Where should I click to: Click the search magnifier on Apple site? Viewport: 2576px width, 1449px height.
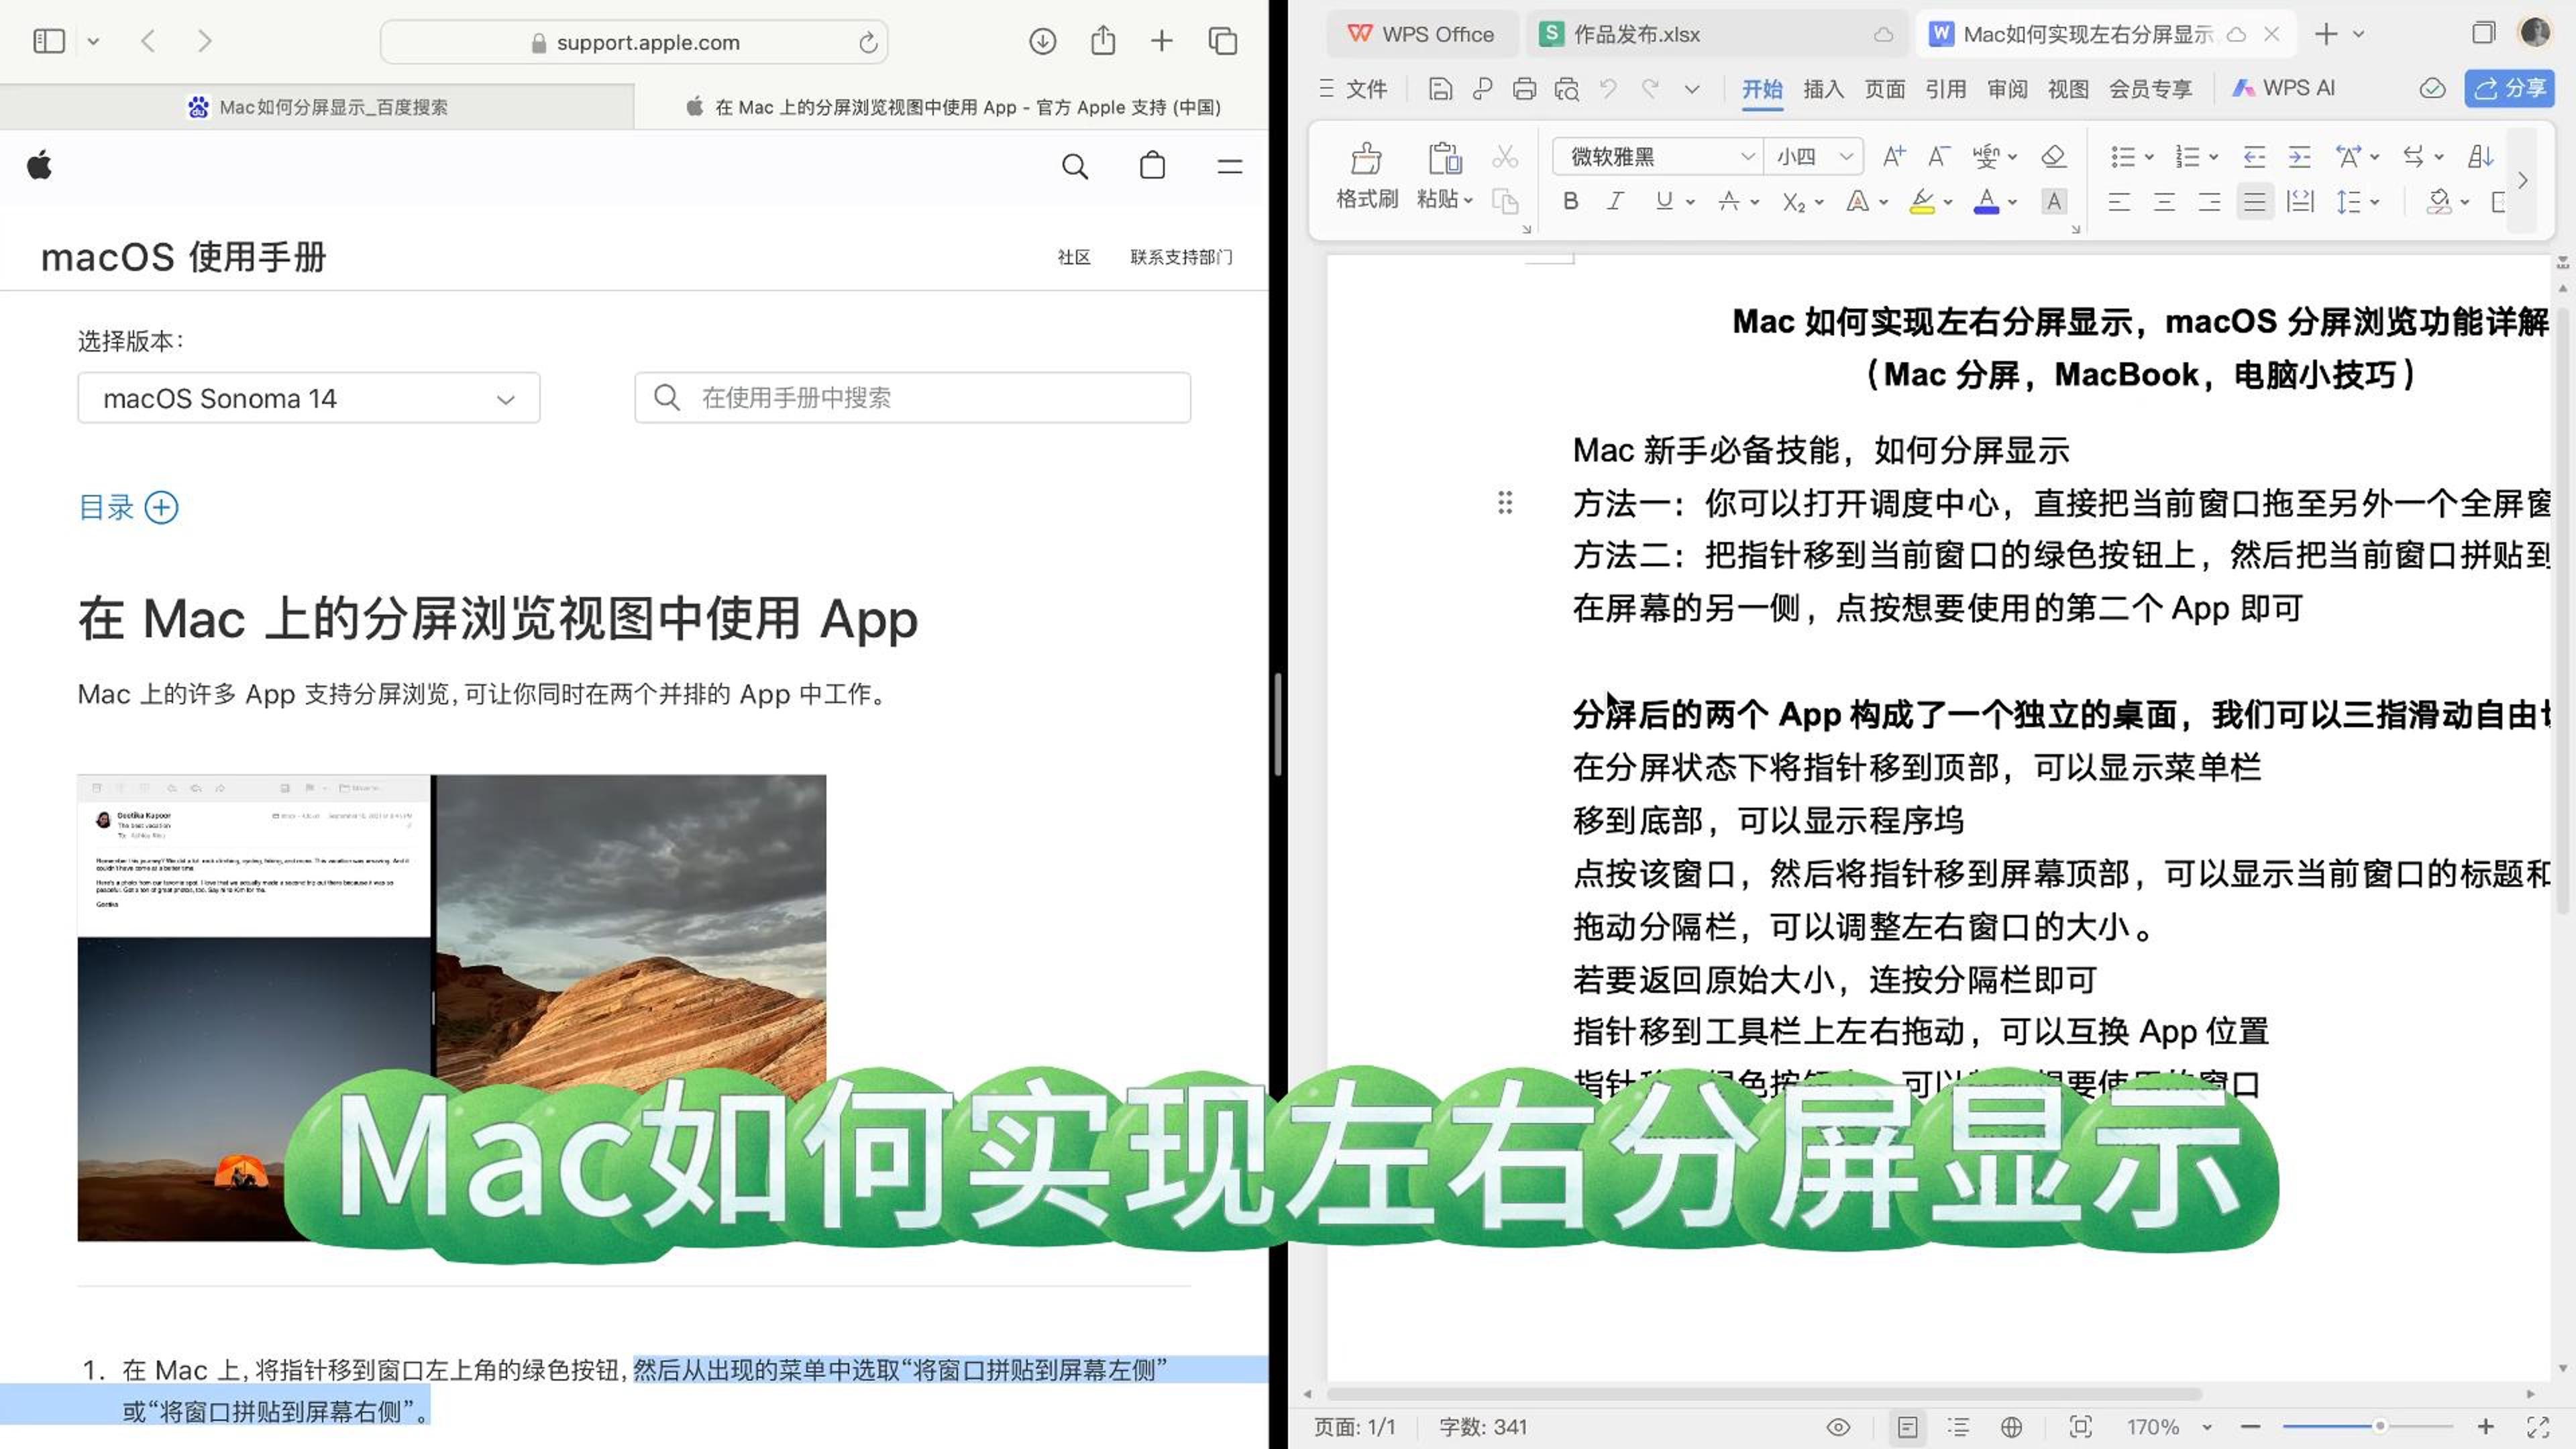click(x=1075, y=166)
